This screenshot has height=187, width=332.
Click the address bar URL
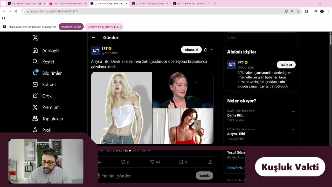(x=53, y=11)
